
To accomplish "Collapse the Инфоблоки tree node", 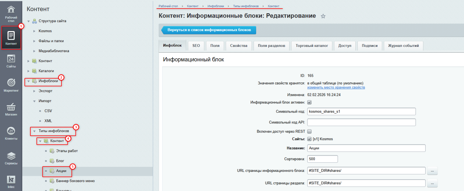I will click(x=29, y=81).
